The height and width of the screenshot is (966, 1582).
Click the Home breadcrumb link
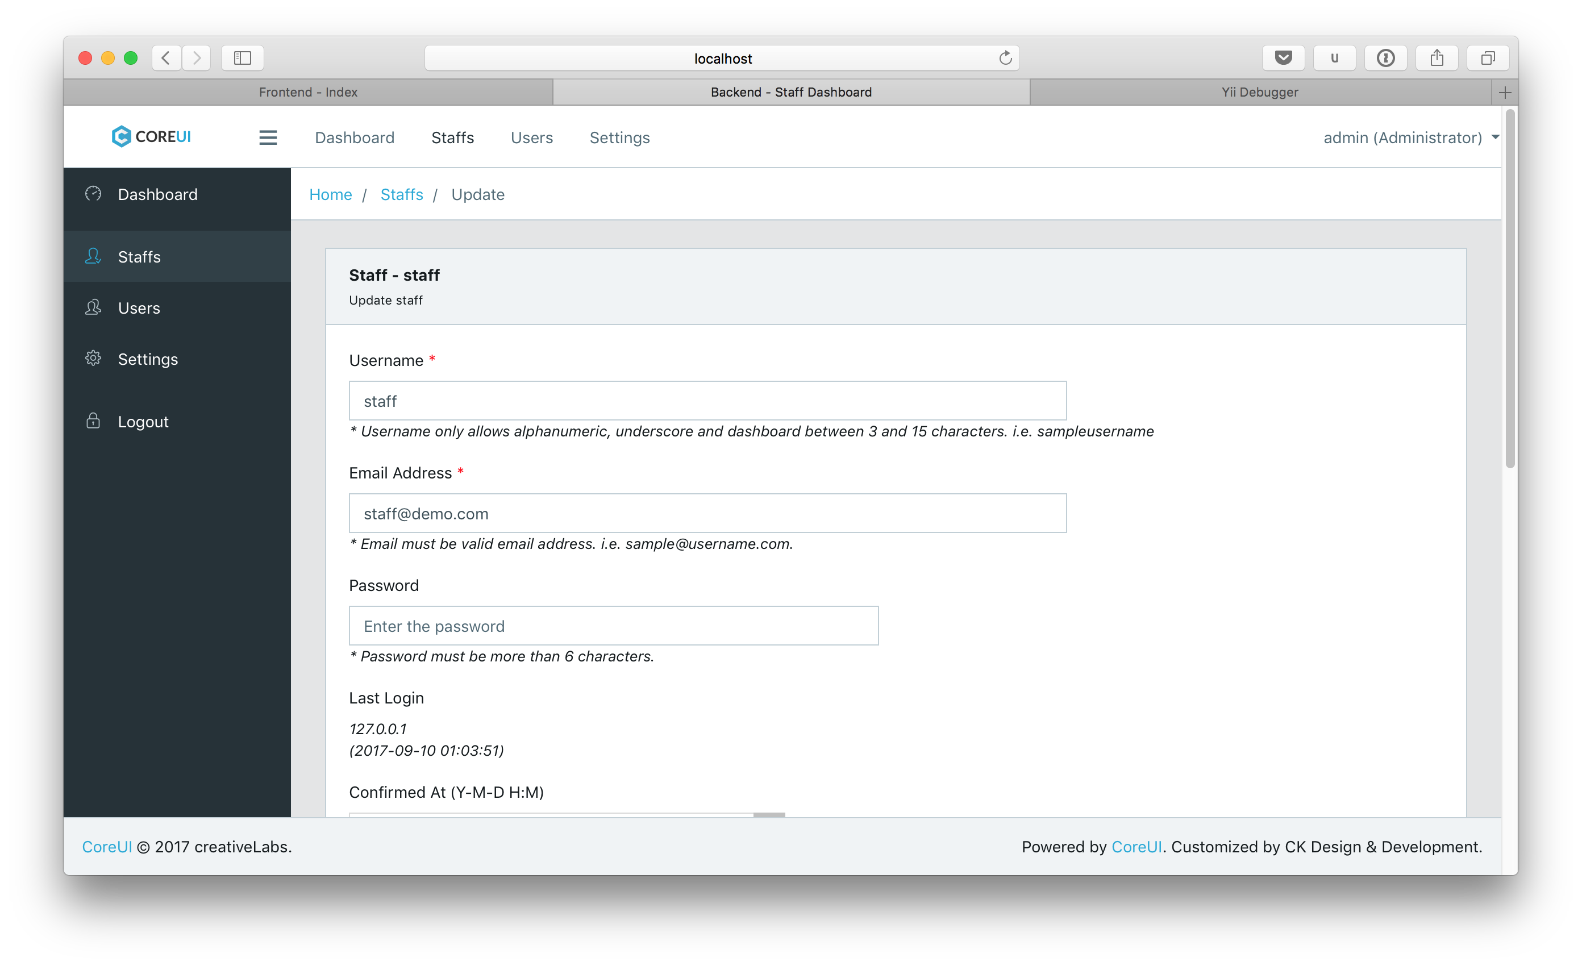coord(330,194)
